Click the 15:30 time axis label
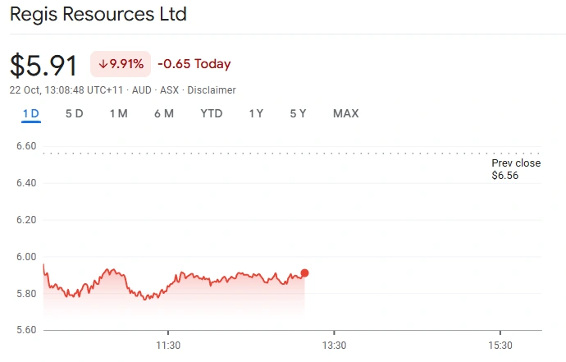Screen dimensions: 566x362 click(500, 346)
